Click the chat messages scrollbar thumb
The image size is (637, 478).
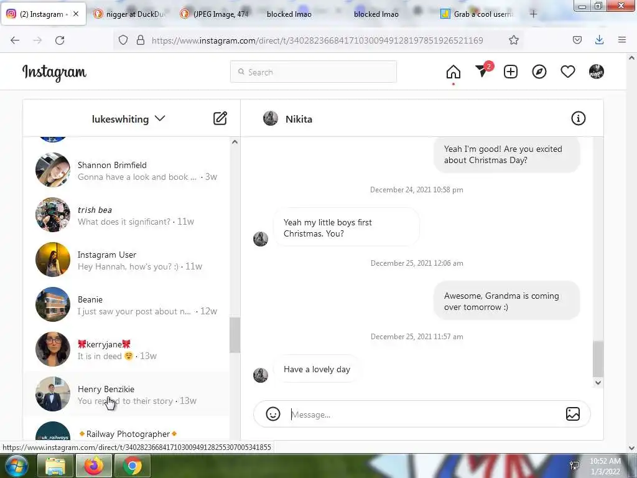point(598,359)
